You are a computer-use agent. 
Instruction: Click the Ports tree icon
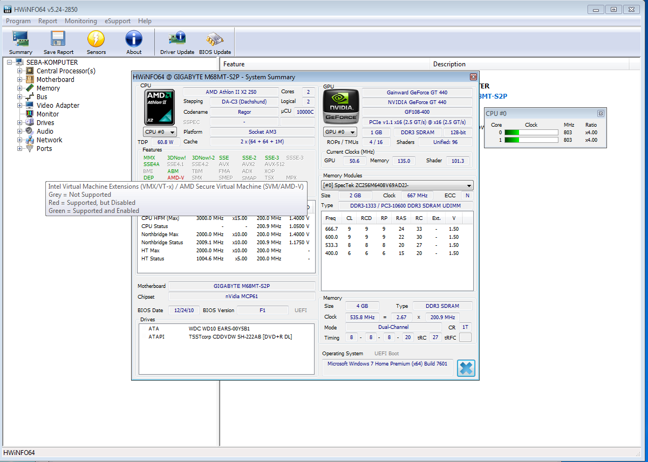[x=30, y=149]
